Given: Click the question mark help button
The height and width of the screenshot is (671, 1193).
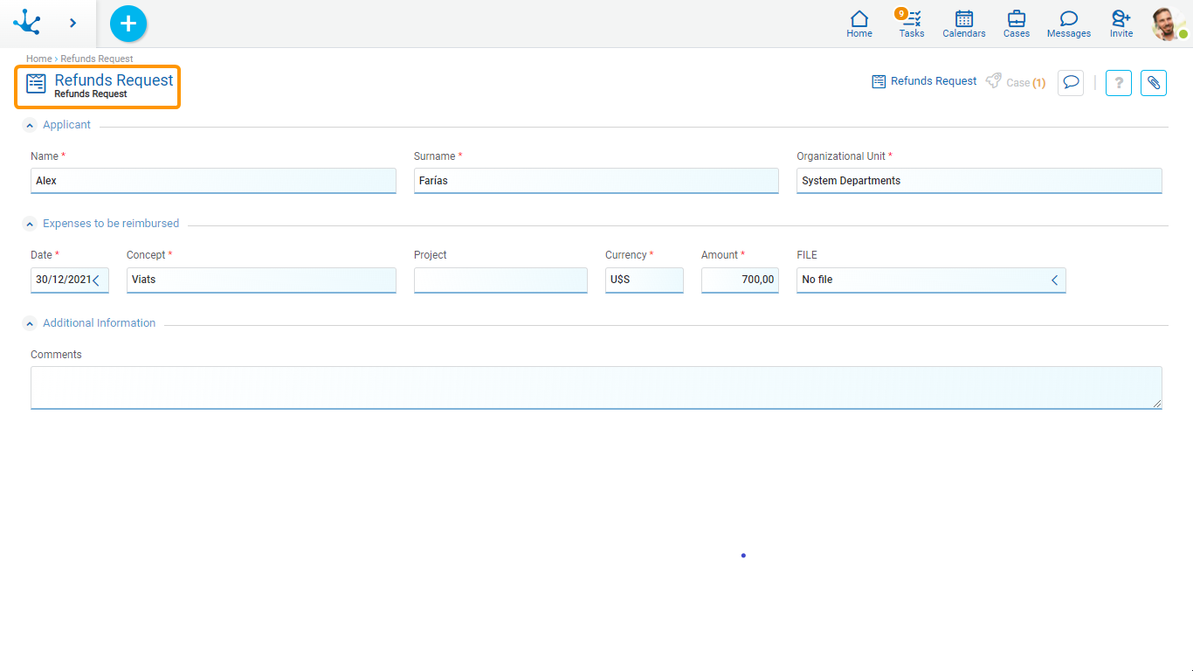Looking at the screenshot, I should tap(1119, 83).
